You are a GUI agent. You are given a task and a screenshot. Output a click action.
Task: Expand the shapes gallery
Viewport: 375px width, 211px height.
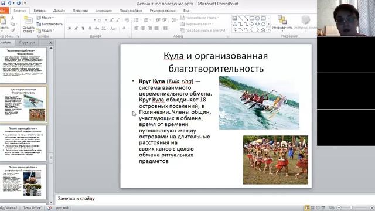pyautogui.click(x=269, y=30)
